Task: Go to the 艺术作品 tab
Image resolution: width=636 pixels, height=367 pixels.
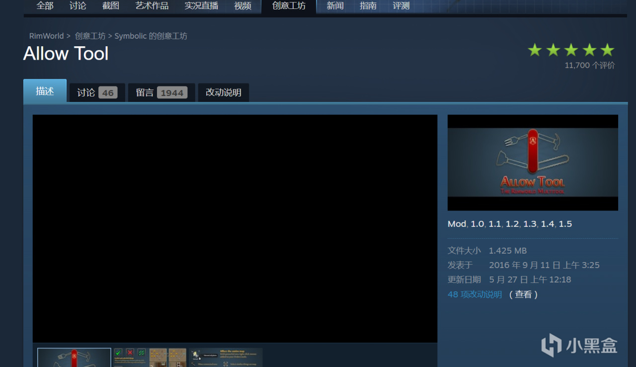Action: click(152, 6)
